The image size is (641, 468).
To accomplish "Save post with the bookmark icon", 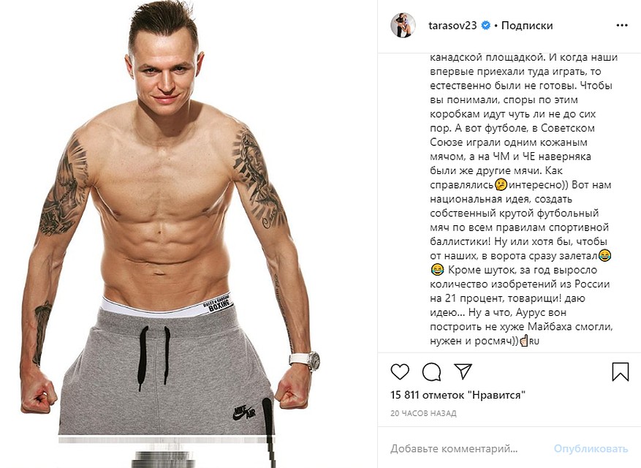I will [620, 372].
